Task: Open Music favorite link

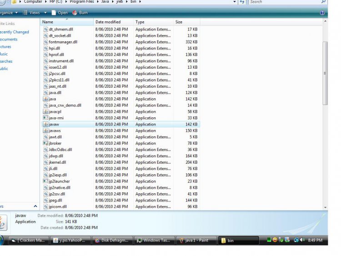Action: (4, 54)
